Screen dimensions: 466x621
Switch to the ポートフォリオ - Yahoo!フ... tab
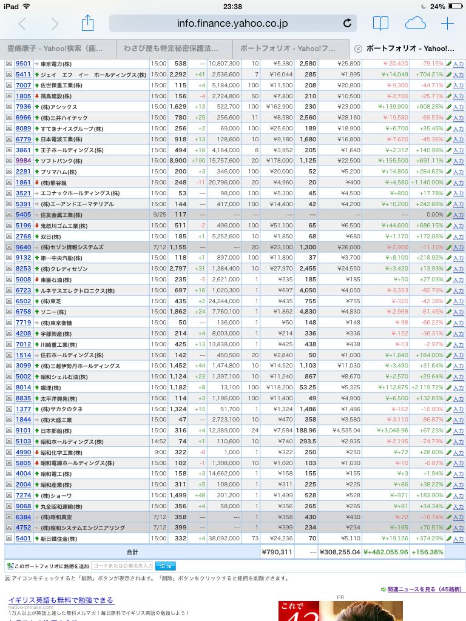291,49
